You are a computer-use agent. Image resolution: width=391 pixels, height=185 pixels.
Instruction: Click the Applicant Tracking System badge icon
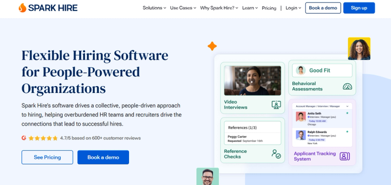tap(345, 156)
